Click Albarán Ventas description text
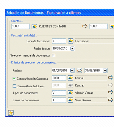 tap(84, 93)
